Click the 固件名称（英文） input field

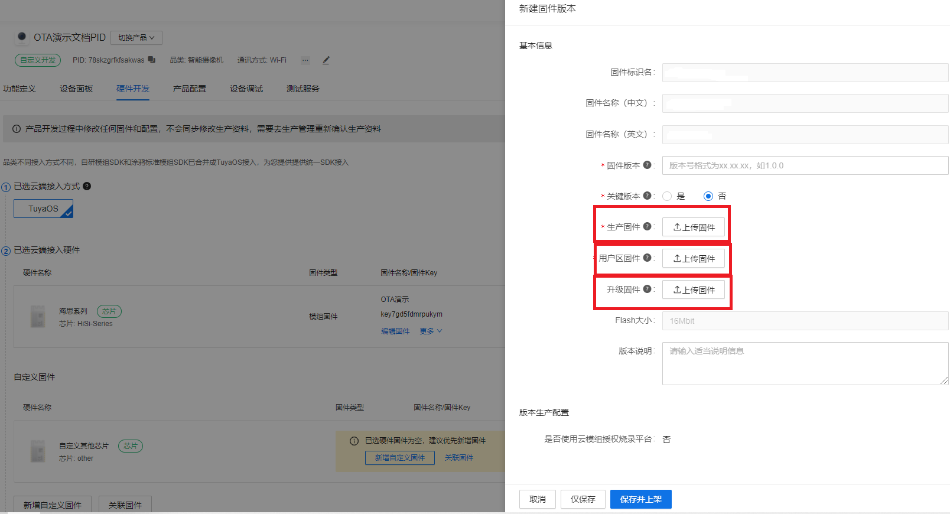tap(805, 134)
